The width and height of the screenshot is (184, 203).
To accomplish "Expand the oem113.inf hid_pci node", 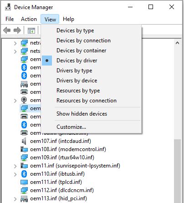I will pos(15,199).
